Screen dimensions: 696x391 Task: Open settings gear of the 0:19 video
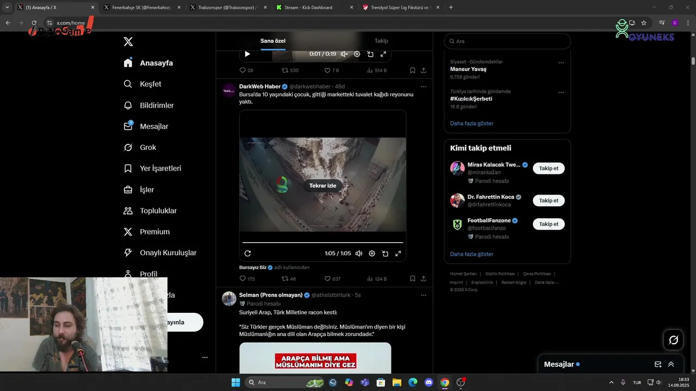[357, 54]
